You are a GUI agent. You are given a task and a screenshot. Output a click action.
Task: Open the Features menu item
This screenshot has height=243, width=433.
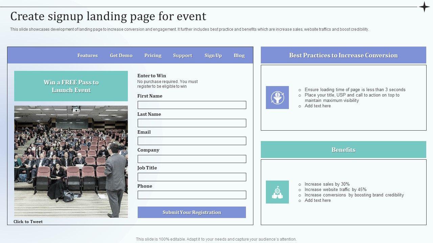pyautogui.click(x=87, y=55)
